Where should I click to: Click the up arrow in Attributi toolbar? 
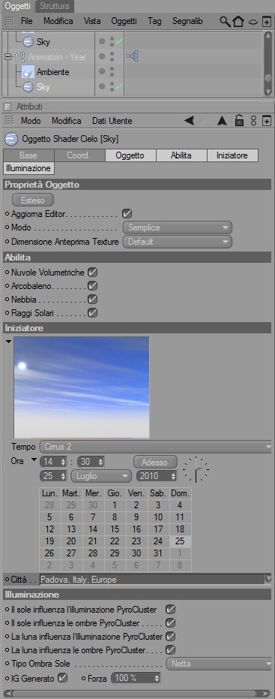(222, 121)
